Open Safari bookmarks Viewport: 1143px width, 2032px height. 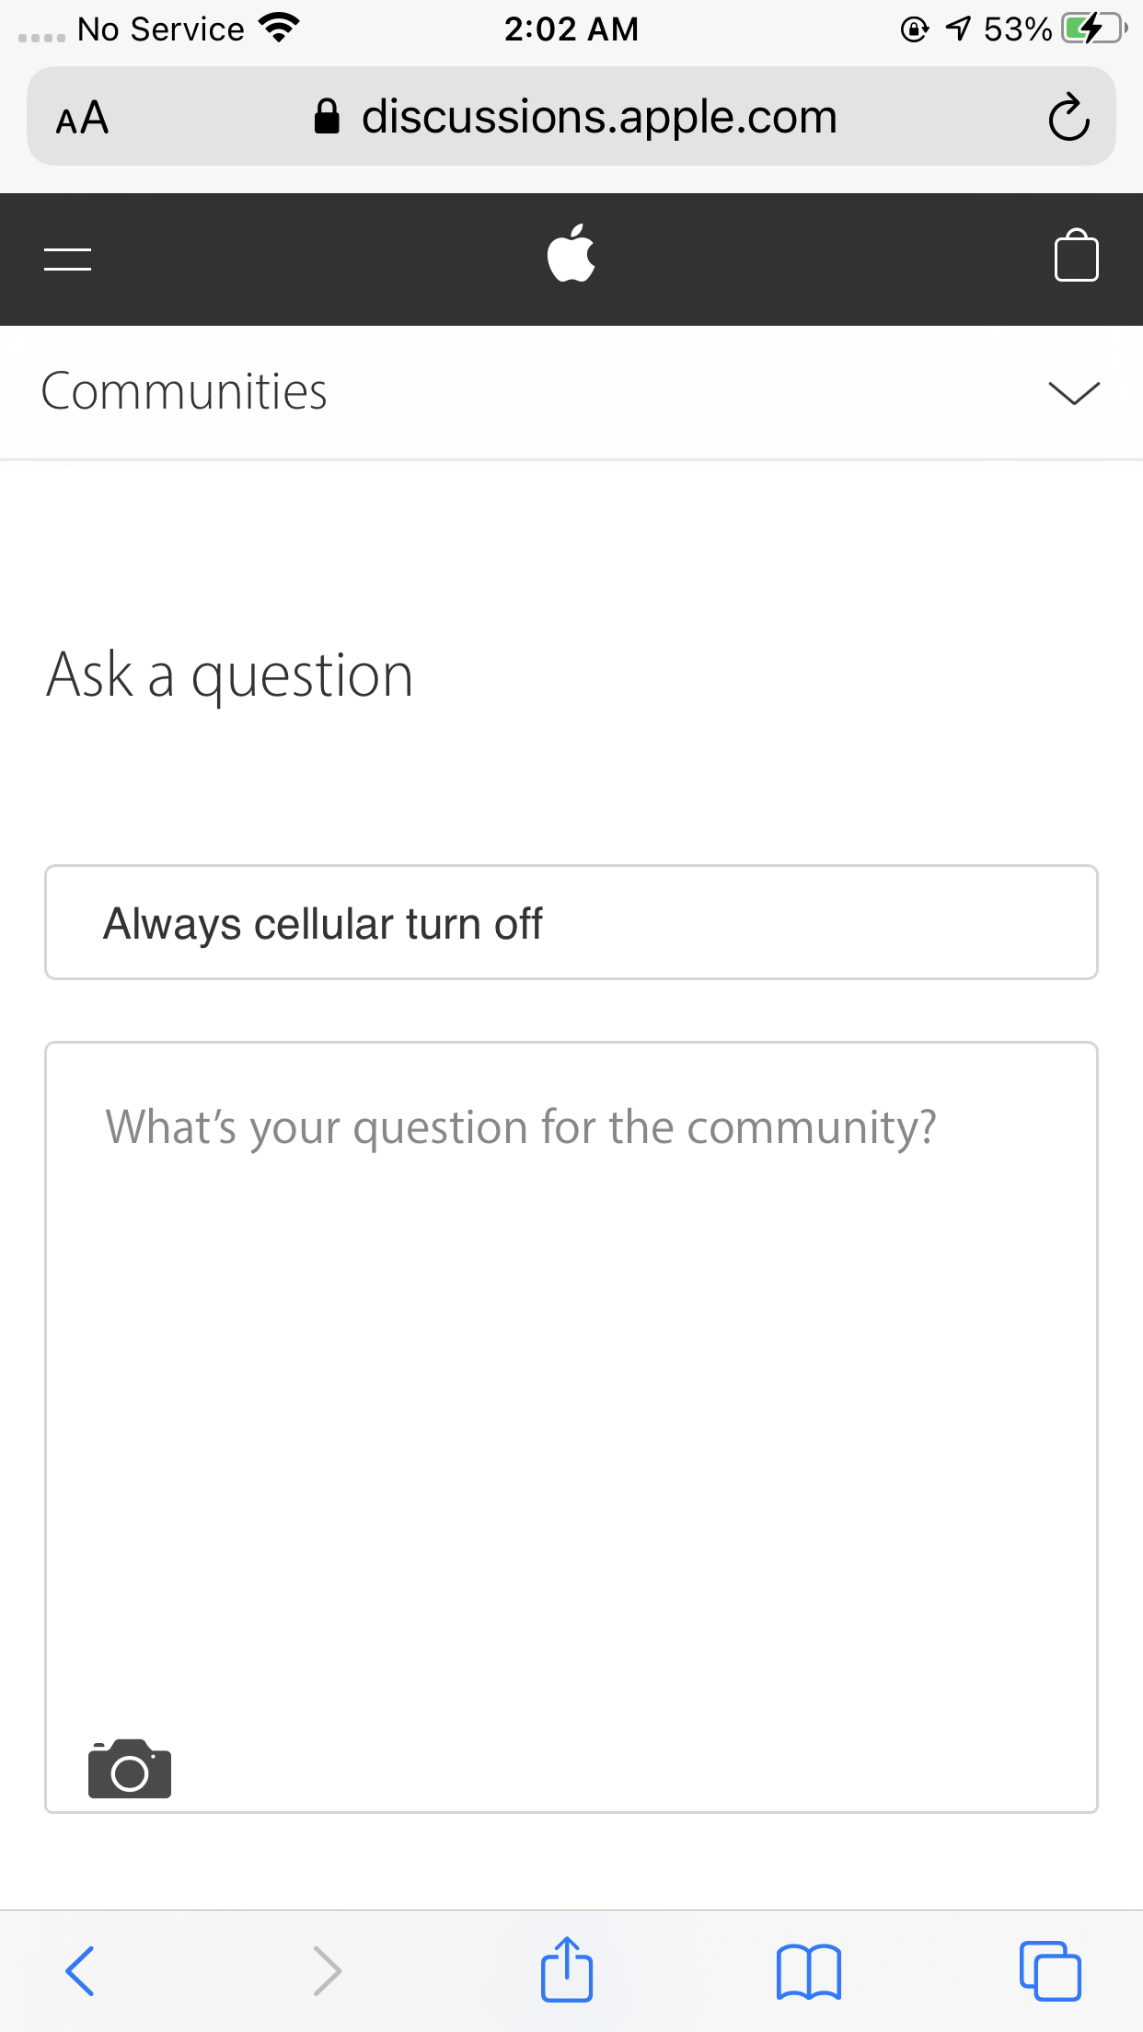809,1971
